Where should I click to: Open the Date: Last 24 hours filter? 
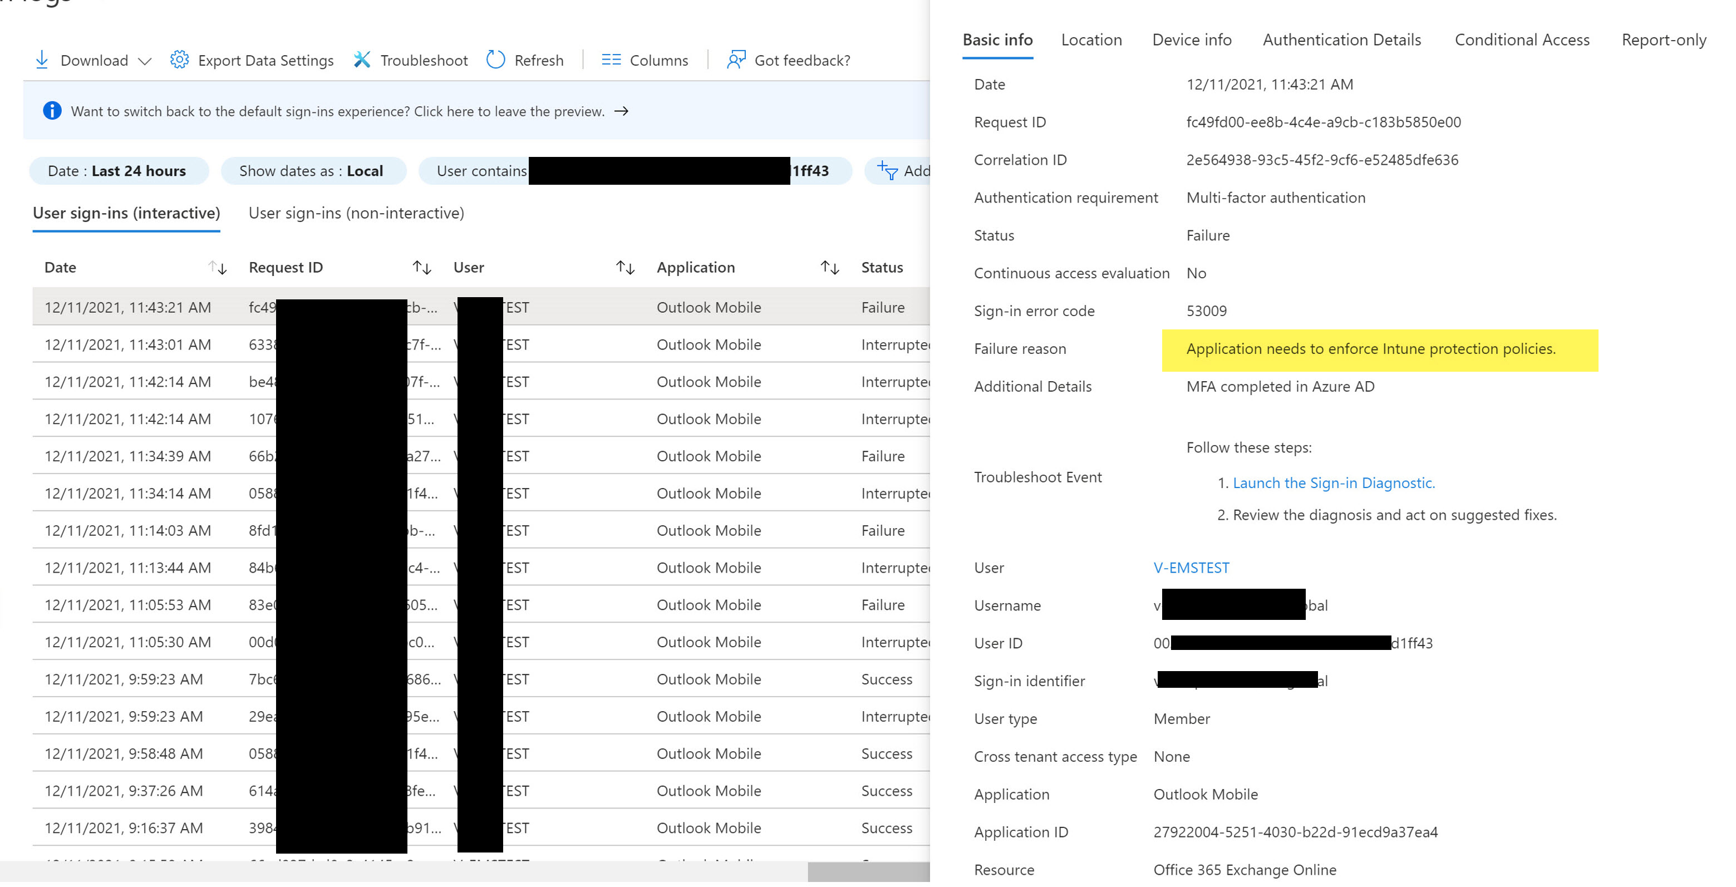pyautogui.click(x=119, y=170)
